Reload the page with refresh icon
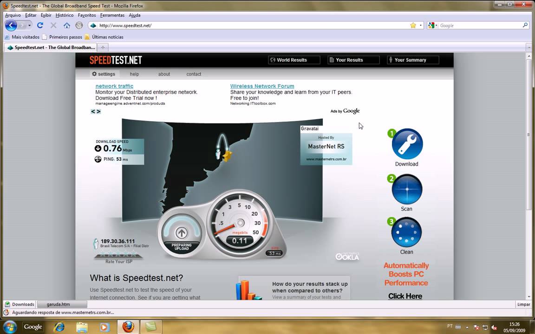535x334 pixels. (40, 25)
